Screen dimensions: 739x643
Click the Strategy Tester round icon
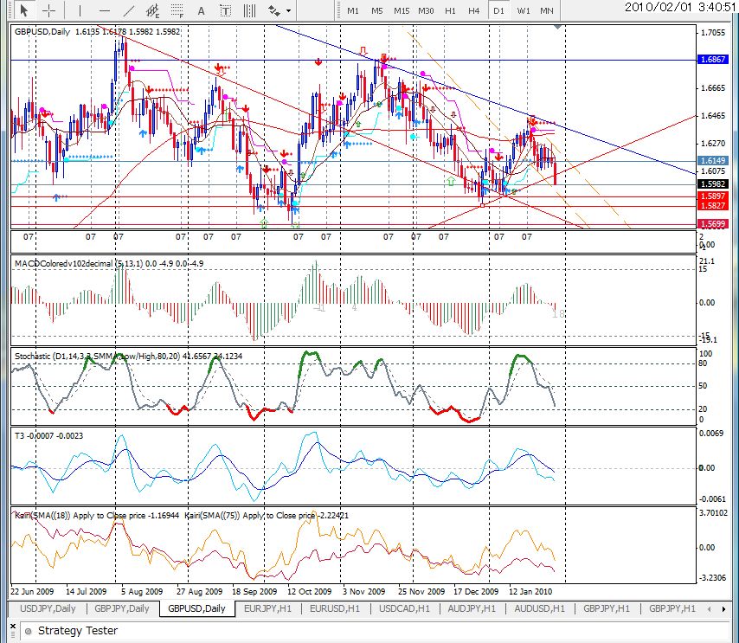pyautogui.click(x=29, y=631)
